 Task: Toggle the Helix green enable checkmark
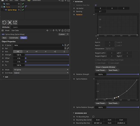tap(23, 4)
